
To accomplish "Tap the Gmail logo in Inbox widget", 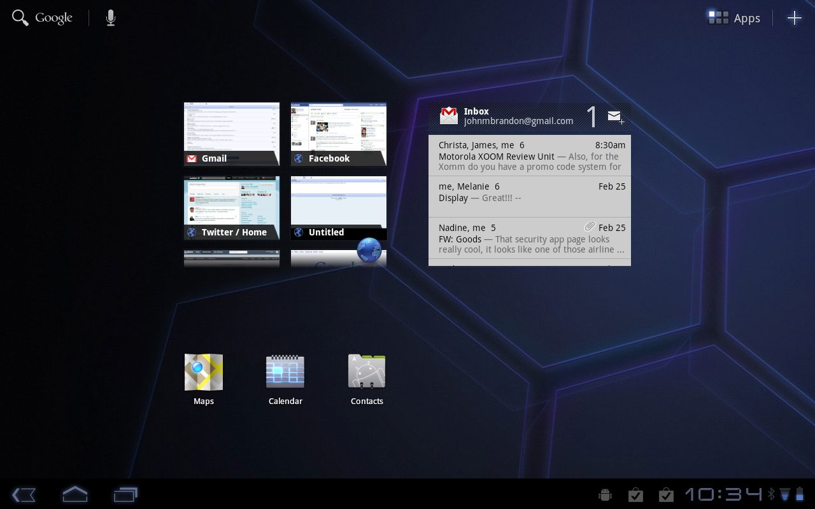I will point(449,116).
